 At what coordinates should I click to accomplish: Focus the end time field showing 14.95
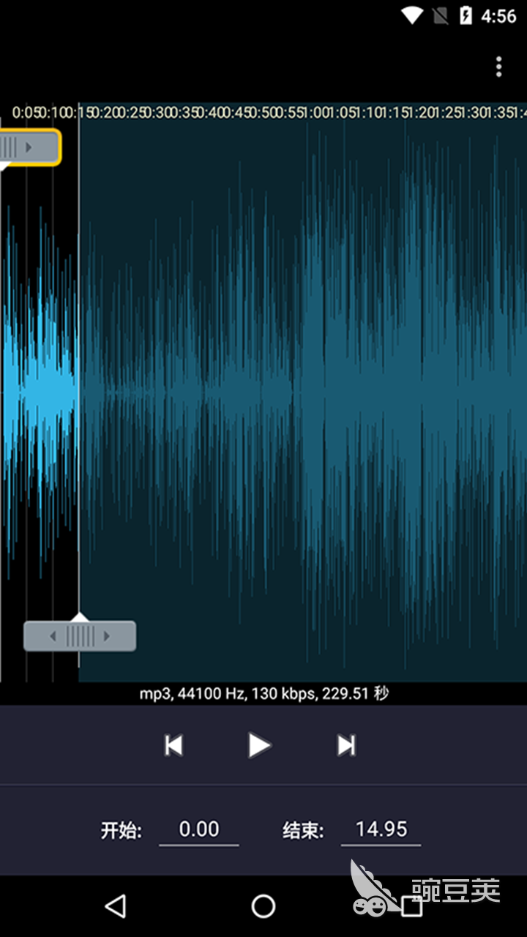pyautogui.click(x=381, y=829)
